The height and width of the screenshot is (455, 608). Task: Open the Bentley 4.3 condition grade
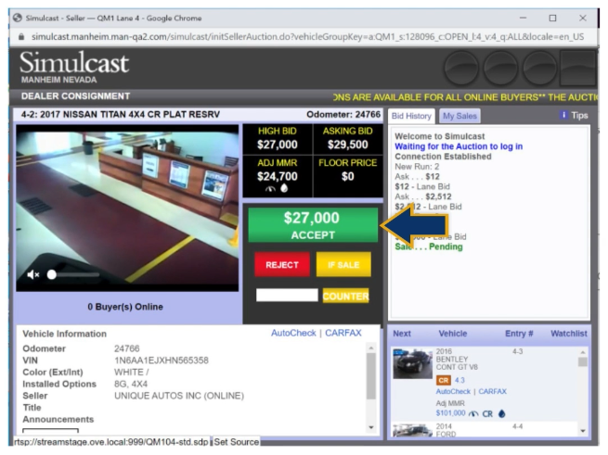459,380
